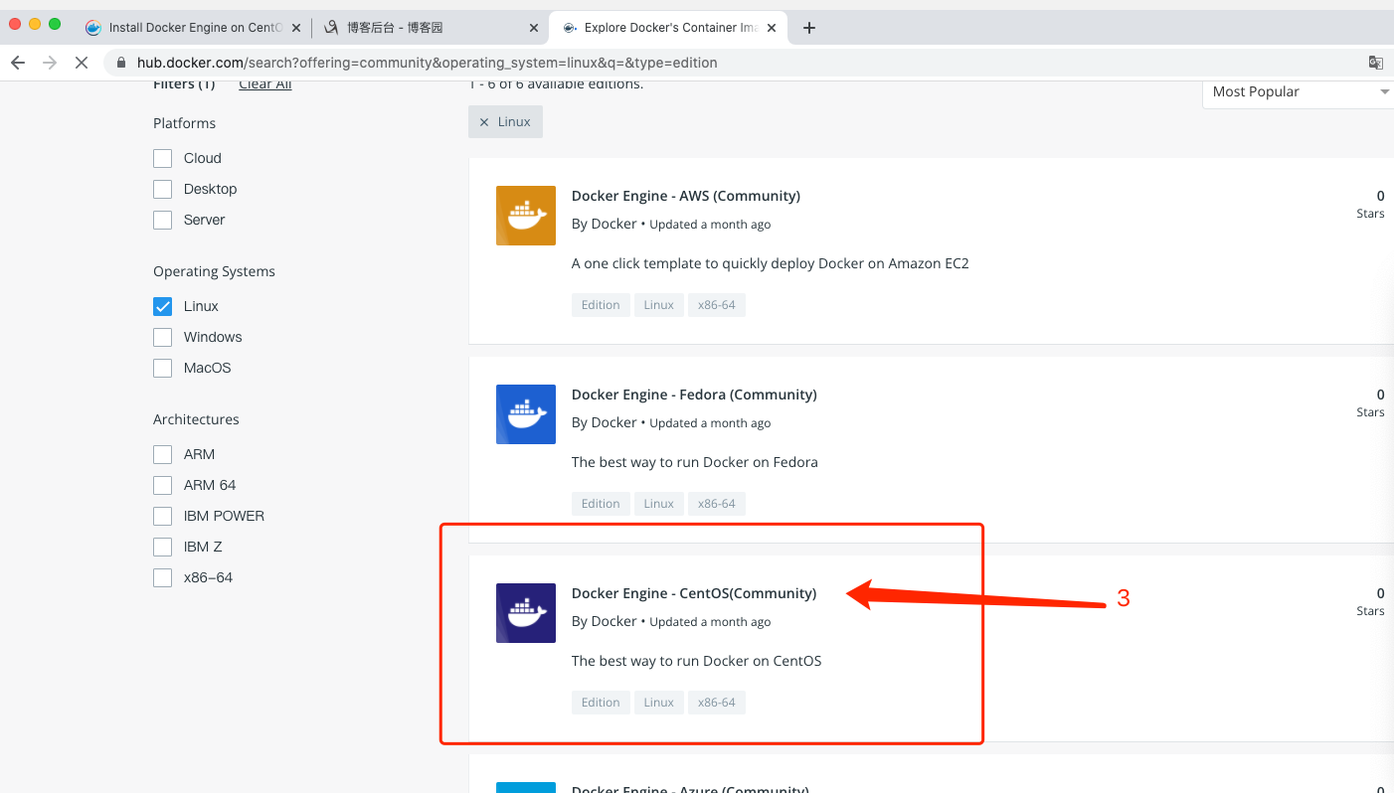Screen dimensions: 1394x793
Task: Uncheck the Linux operating system filter
Action: [163, 306]
